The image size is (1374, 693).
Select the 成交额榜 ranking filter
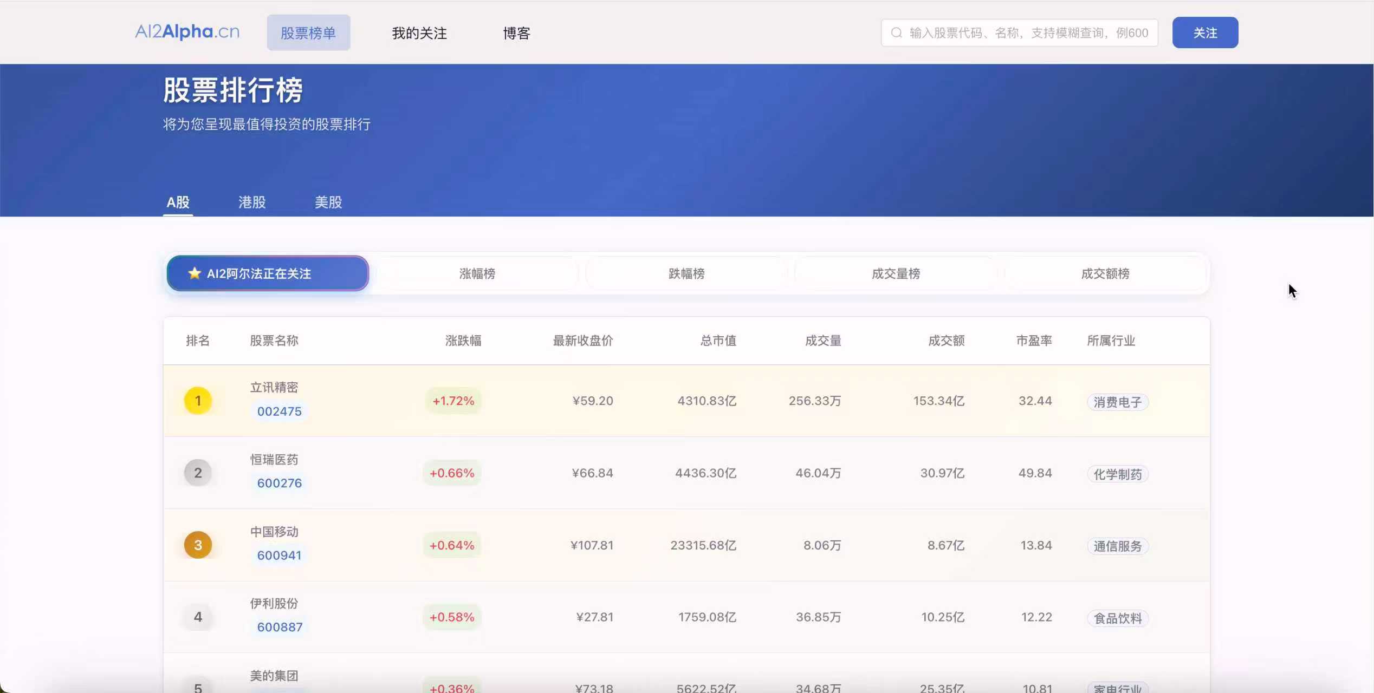pyautogui.click(x=1105, y=274)
